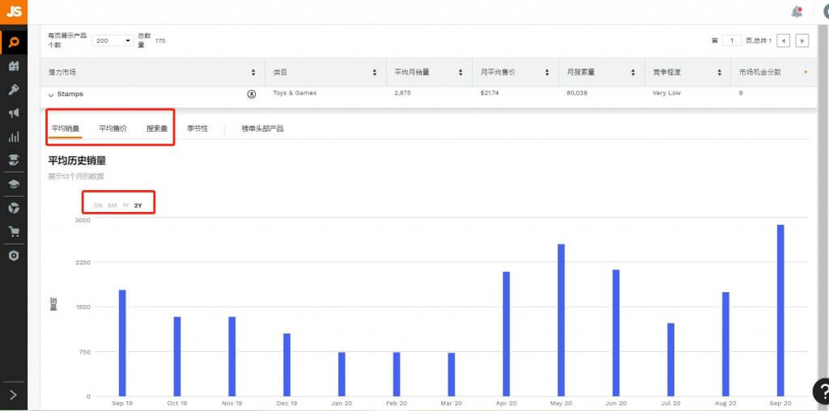Click the page number input field
The image size is (829, 411).
tap(732, 40)
